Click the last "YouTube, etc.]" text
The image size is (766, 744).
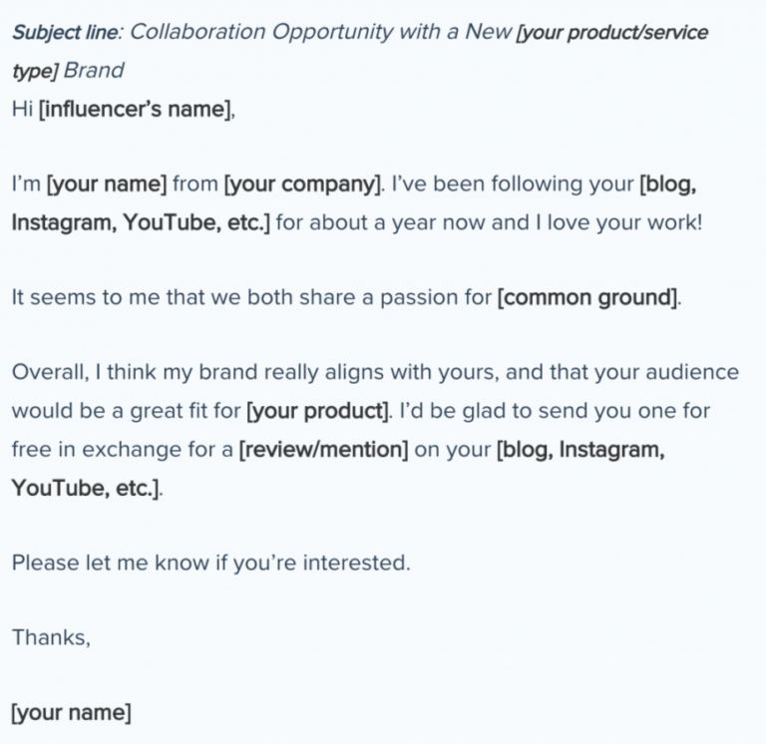pyautogui.click(x=86, y=488)
